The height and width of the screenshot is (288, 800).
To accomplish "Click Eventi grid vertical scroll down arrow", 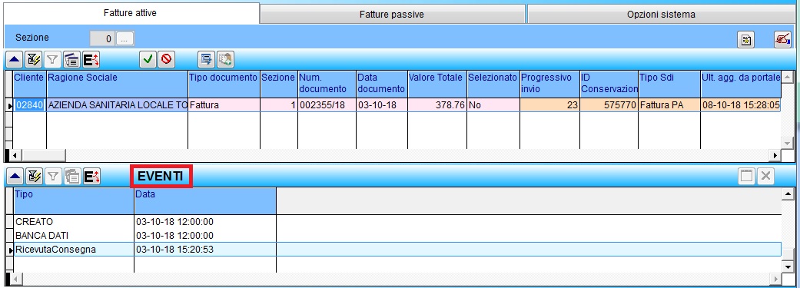I will 788,266.
